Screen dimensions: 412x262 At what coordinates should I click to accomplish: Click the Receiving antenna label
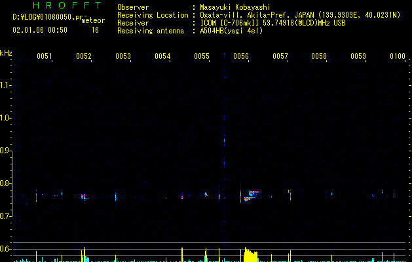coord(151,31)
